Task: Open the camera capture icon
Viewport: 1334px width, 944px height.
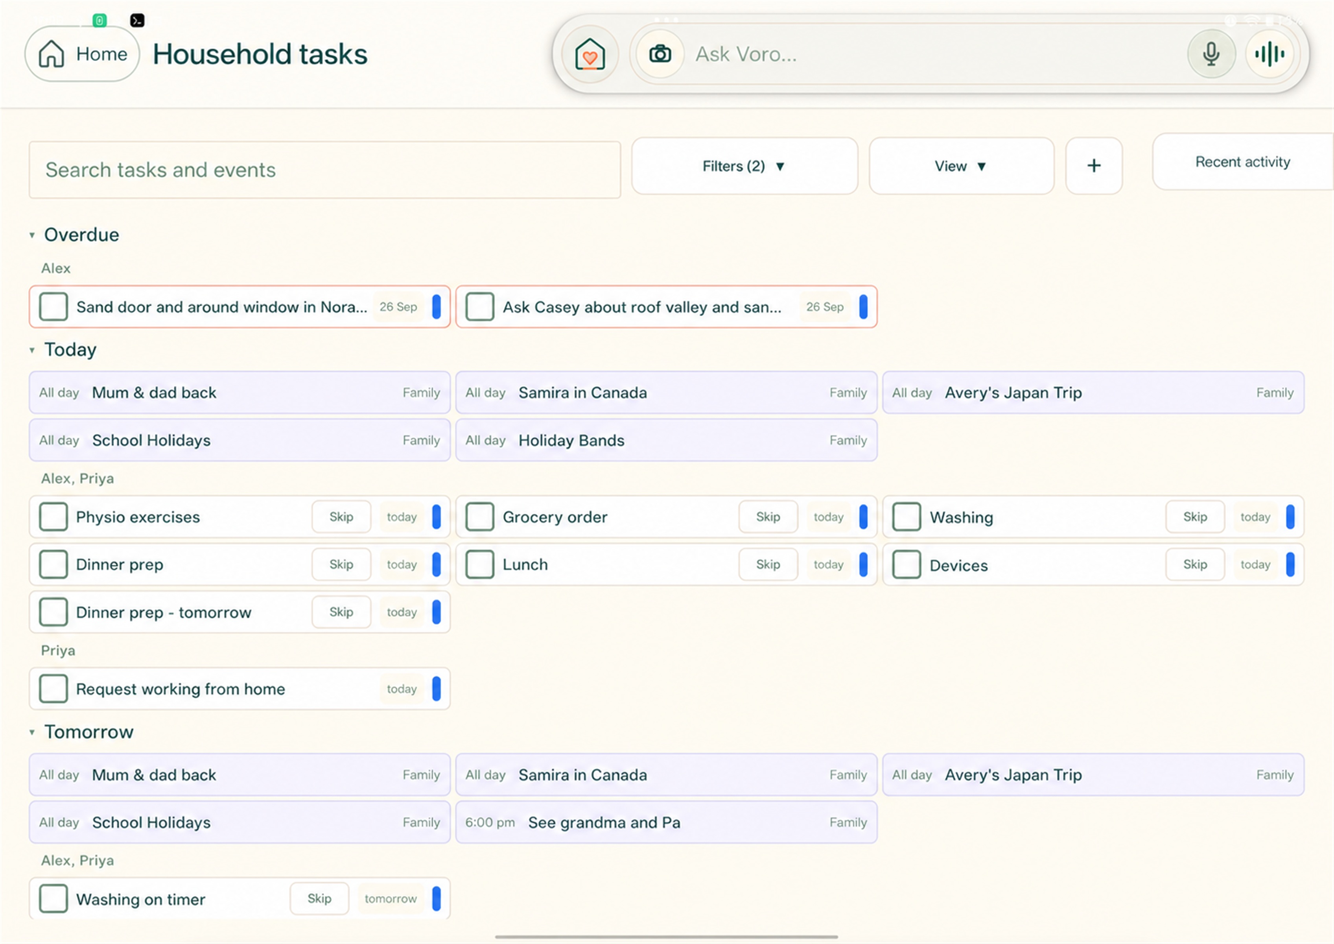Action: [660, 54]
